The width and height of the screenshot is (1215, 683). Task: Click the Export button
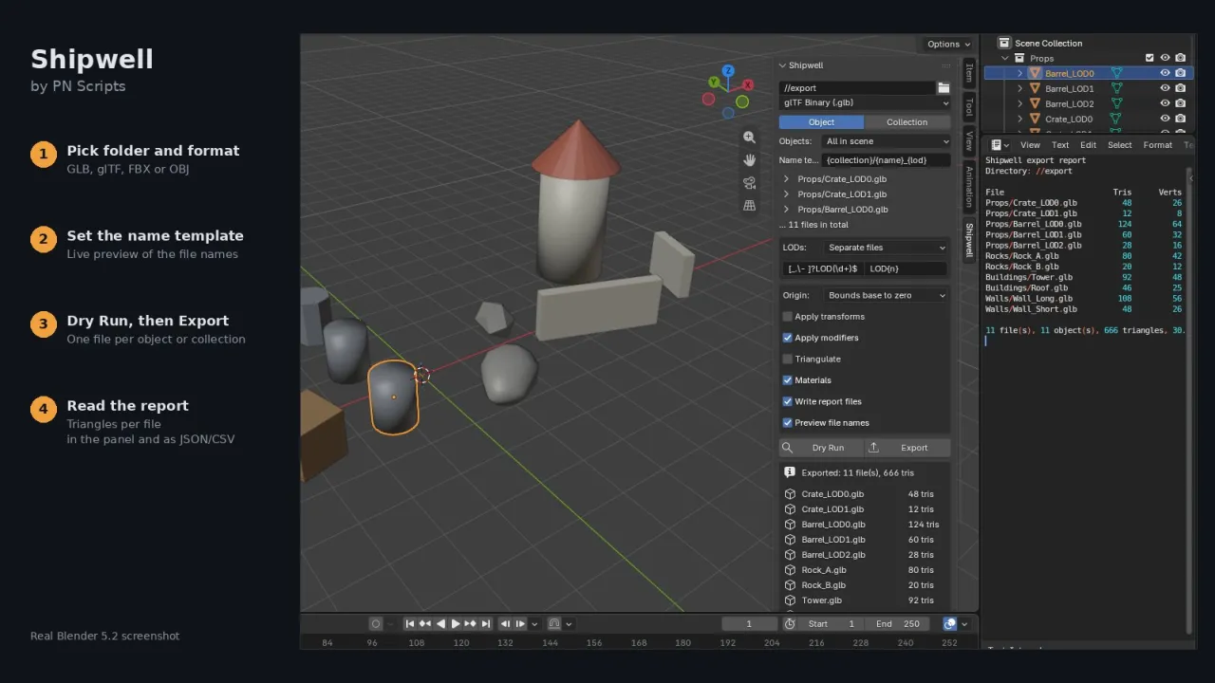[x=907, y=448]
